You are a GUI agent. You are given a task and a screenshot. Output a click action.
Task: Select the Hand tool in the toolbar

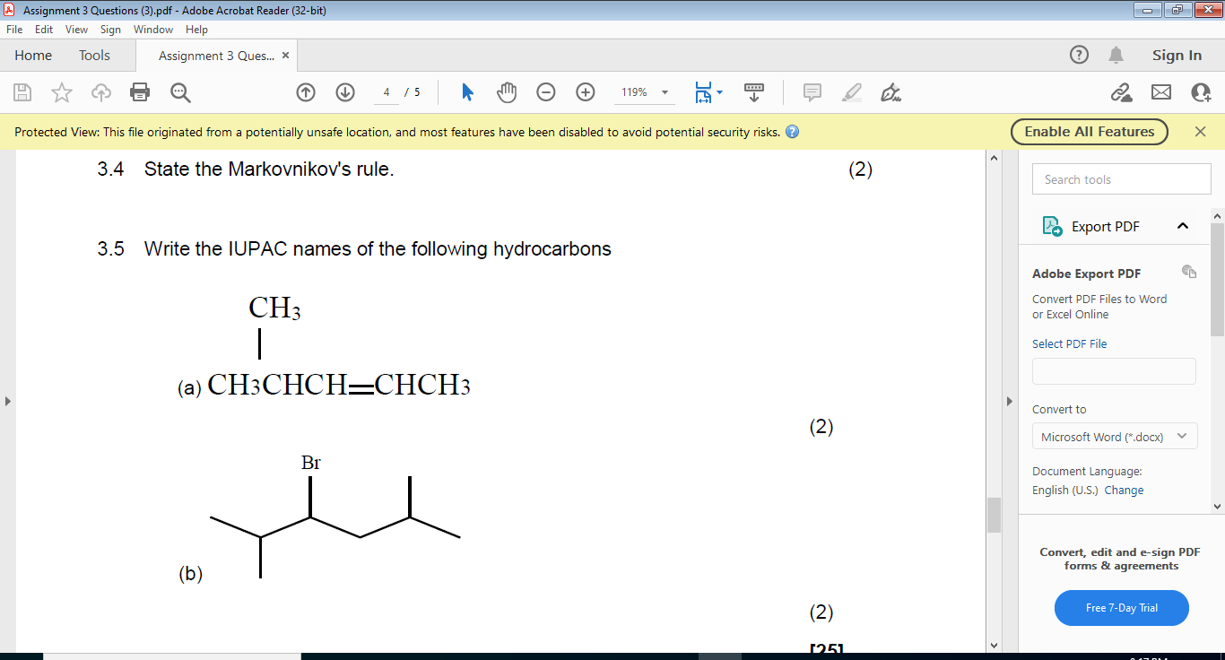click(x=506, y=91)
